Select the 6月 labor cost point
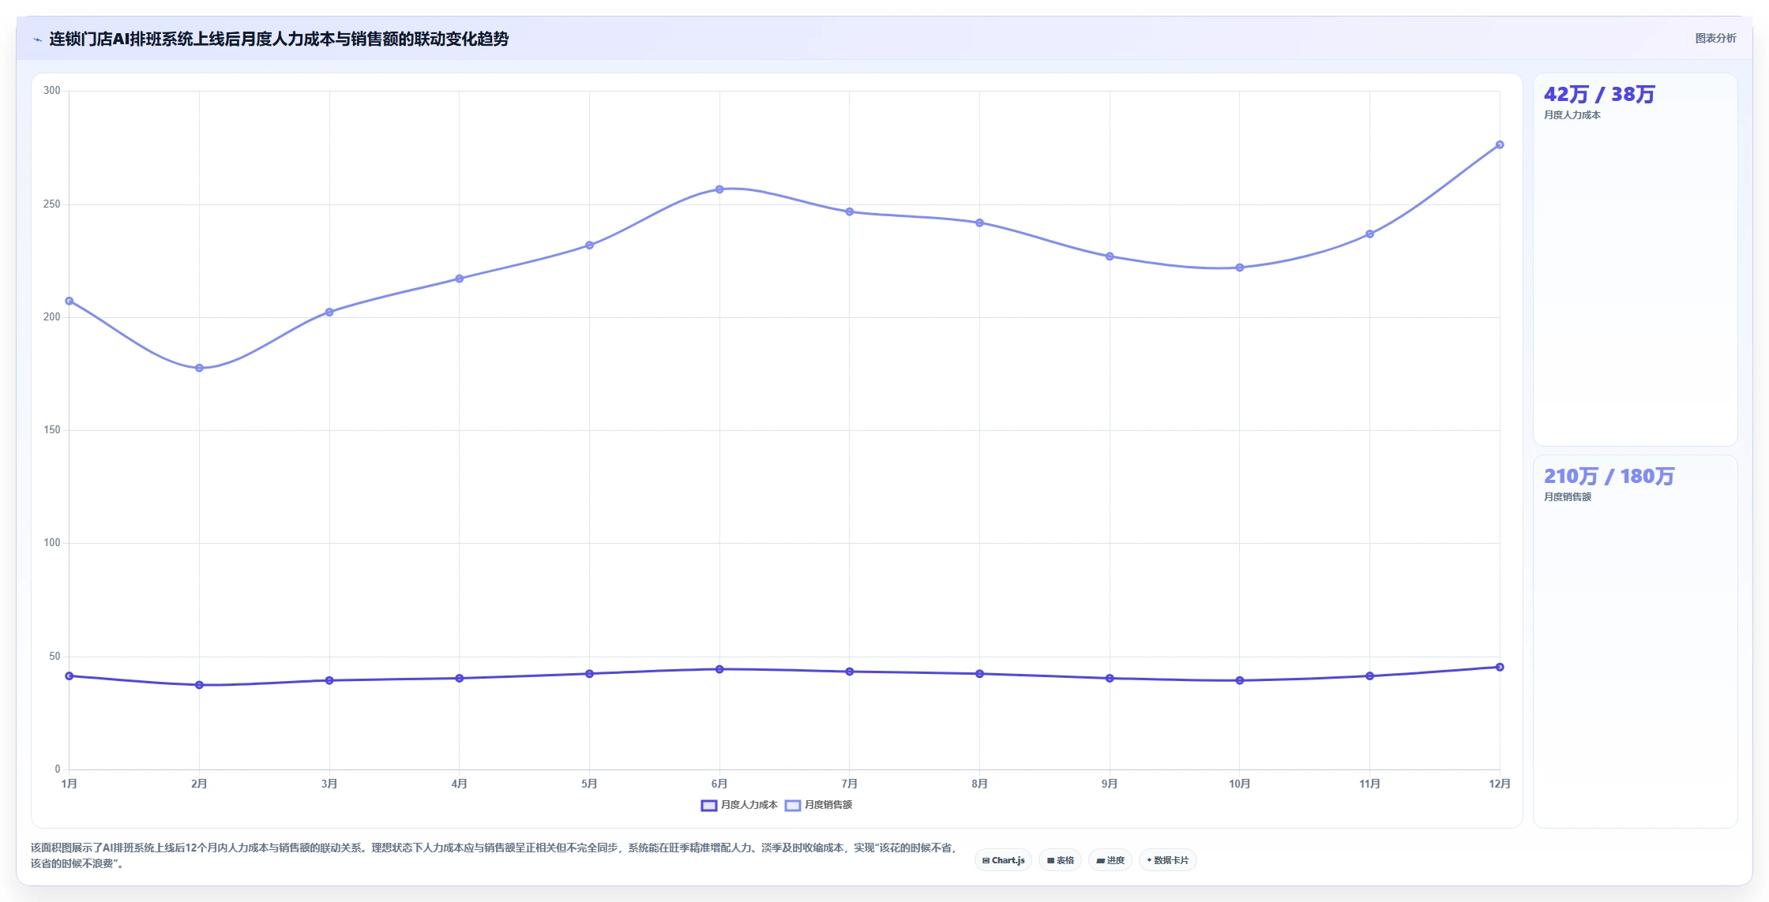1769x902 pixels. [x=719, y=669]
